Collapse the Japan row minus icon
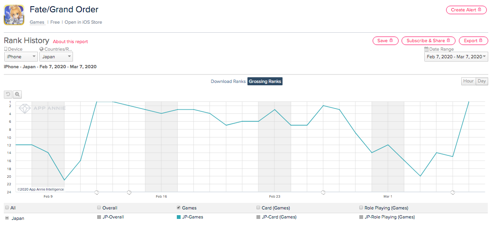The height and width of the screenshot is (227, 493). [7, 218]
